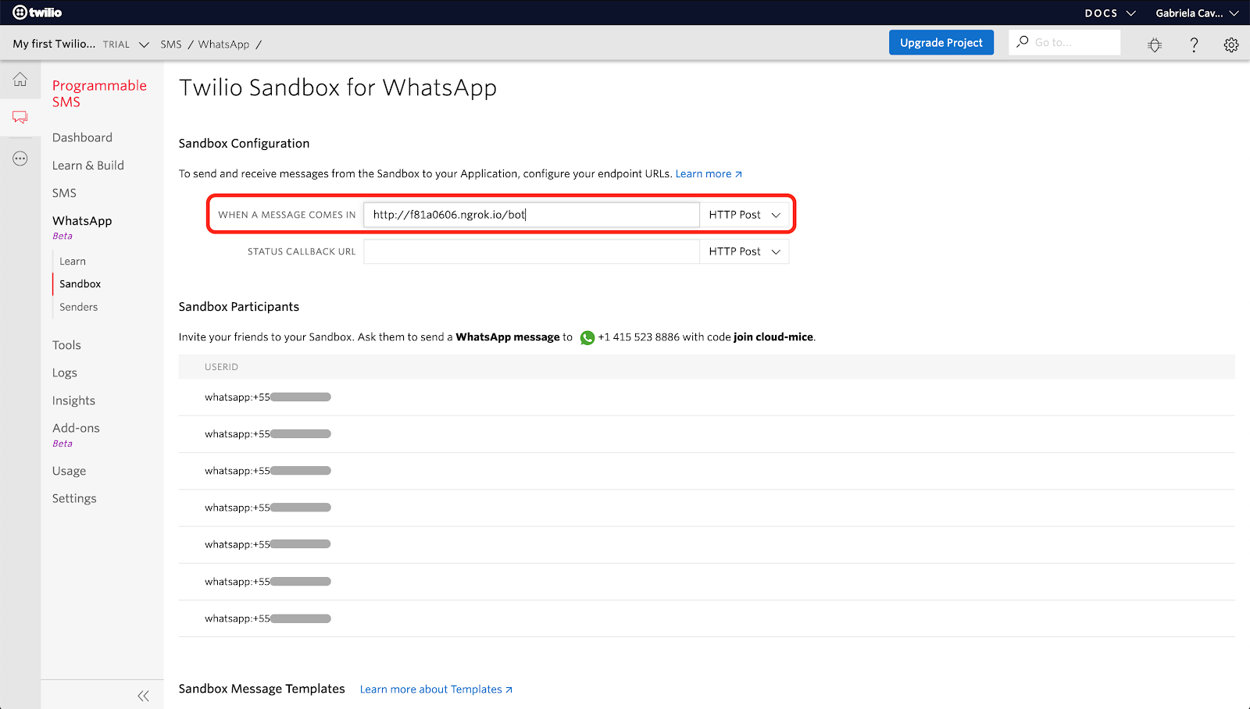Viewport: 1250px width, 709px height.
Task: Select WhatsApp in the sidebar
Action: click(x=82, y=221)
